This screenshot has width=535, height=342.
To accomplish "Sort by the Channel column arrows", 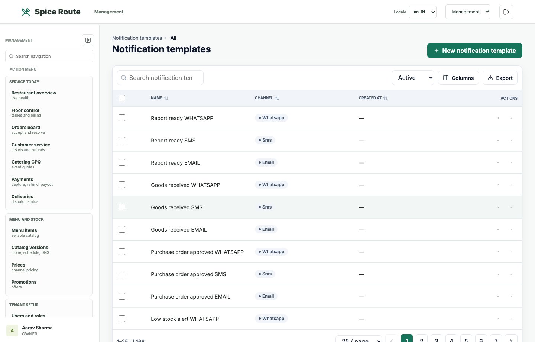I will [277, 98].
